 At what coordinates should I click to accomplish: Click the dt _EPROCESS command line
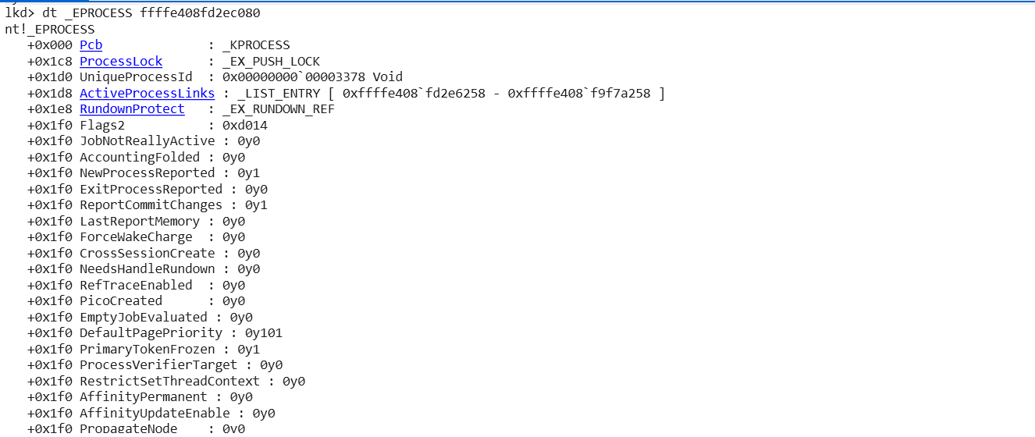point(133,13)
